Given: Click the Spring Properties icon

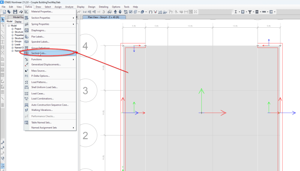Looking at the screenshot, I should [x=27, y=24].
